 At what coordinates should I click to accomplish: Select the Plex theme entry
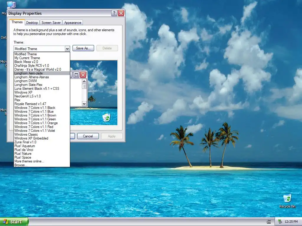click(42, 100)
